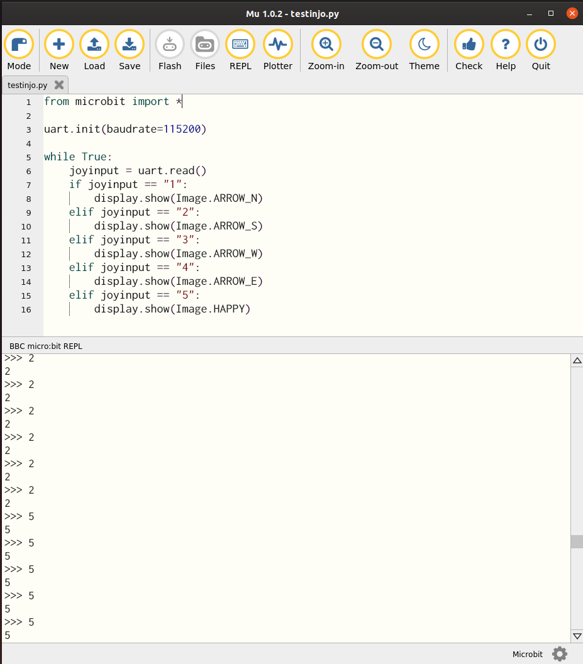583x664 pixels.
Task: Click the REPL scrollbar thumb
Action: (577, 541)
